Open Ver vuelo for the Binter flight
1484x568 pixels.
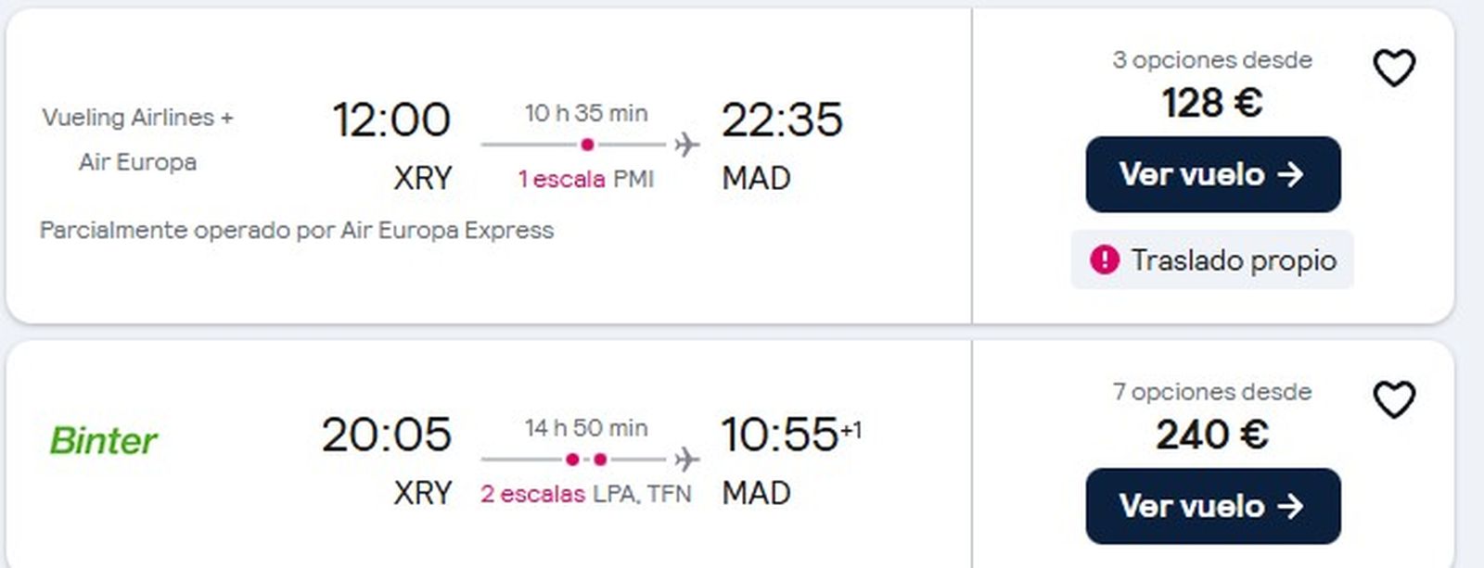click(1211, 507)
